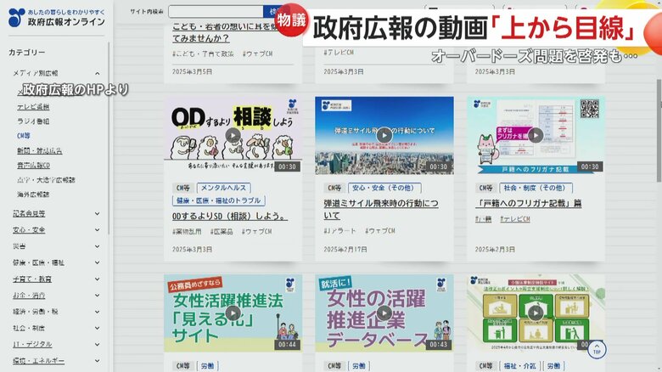
Task: Click the QR code on the フリガナ thumbnail
Action: click(x=589, y=109)
